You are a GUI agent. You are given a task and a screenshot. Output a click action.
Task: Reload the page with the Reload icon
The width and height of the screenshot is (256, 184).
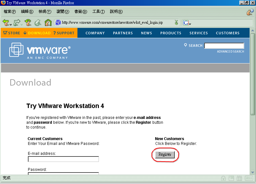(x=28, y=22)
